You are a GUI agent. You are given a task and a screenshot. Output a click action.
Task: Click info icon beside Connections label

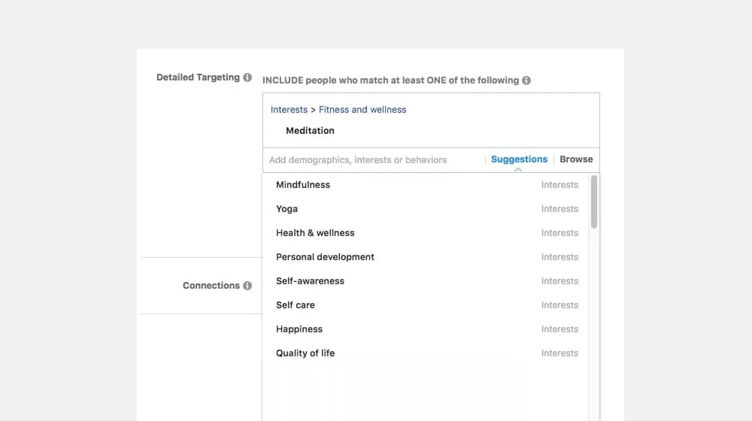pos(247,286)
